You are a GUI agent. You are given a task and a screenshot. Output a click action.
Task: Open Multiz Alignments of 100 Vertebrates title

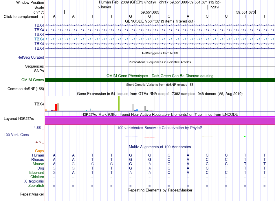tap(160, 147)
